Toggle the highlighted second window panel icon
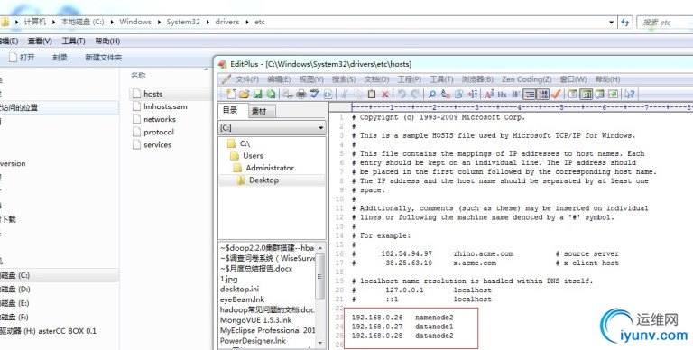Viewport: 693px width, 350px height. tap(586, 94)
